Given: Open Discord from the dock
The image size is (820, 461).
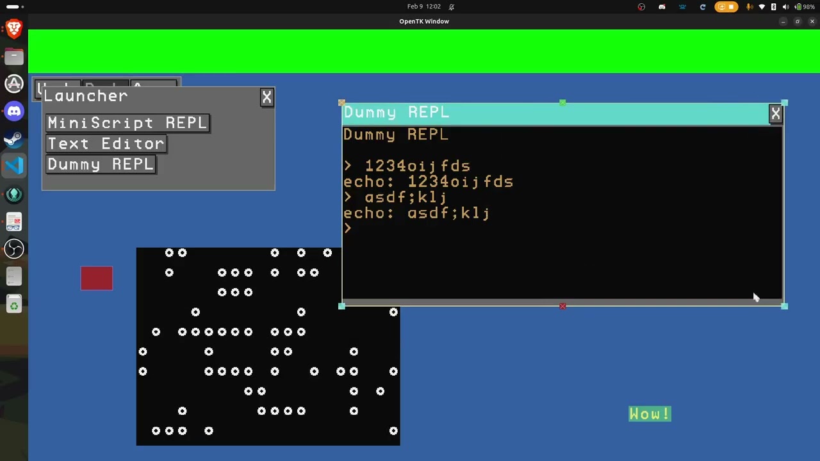Looking at the screenshot, I should tap(14, 111).
